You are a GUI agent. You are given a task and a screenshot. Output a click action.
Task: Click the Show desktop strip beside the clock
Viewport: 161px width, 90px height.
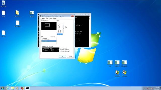point(160,88)
